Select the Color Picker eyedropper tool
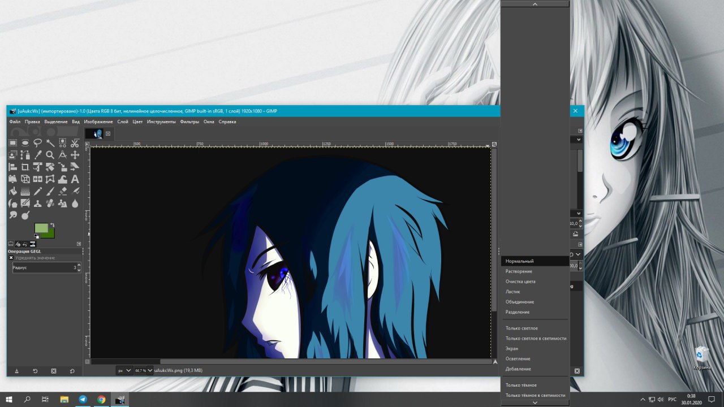This screenshot has height=407, width=724. [x=38, y=154]
